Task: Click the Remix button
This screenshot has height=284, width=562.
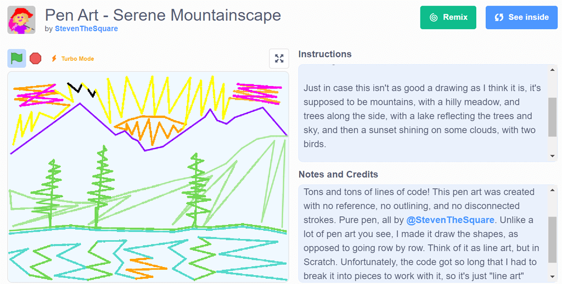Action: point(448,17)
